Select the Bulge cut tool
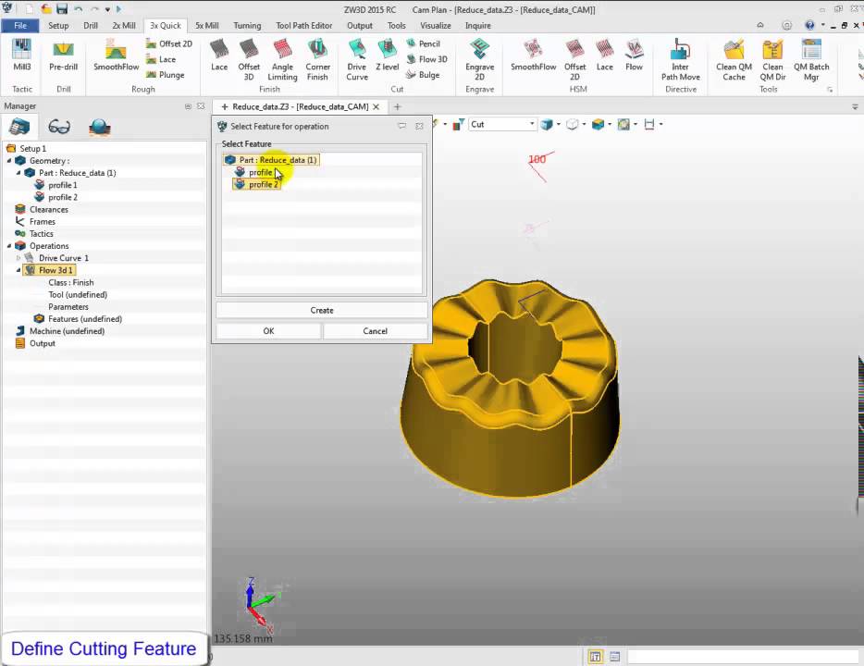Image resolution: width=864 pixels, height=666 pixels. pyautogui.click(x=423, y=74)
